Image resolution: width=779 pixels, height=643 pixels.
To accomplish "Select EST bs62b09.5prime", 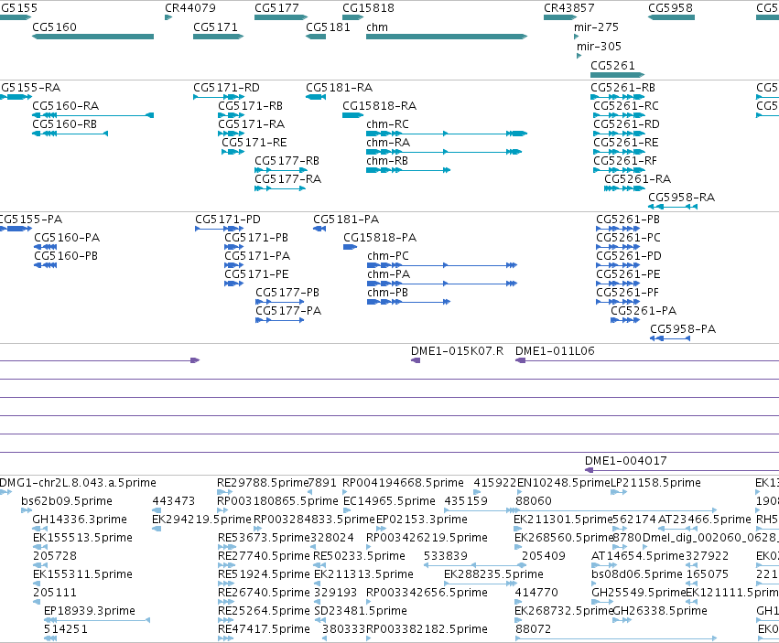I will tap(27, 510).
